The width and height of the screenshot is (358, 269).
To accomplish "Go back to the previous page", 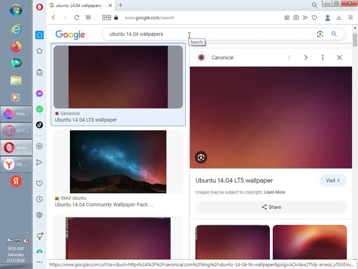I will (53, 18).
